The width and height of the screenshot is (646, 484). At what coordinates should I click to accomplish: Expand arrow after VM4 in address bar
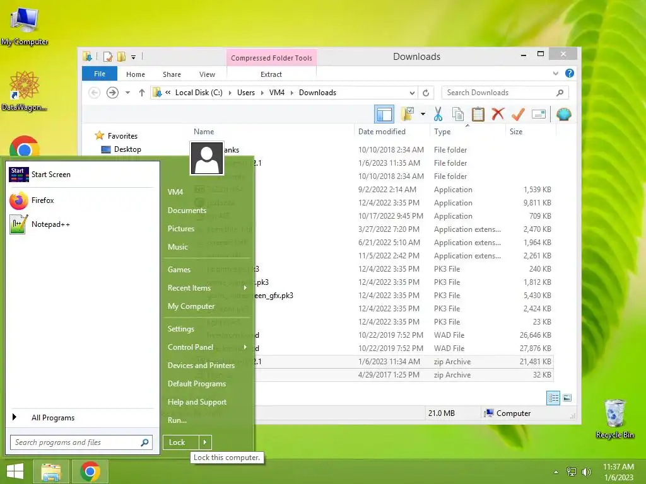[x=292, y=93]
